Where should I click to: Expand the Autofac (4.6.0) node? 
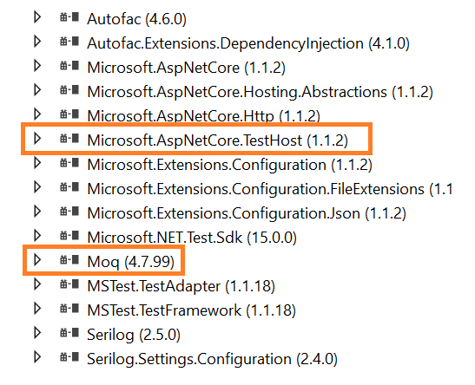pos(37,17)
